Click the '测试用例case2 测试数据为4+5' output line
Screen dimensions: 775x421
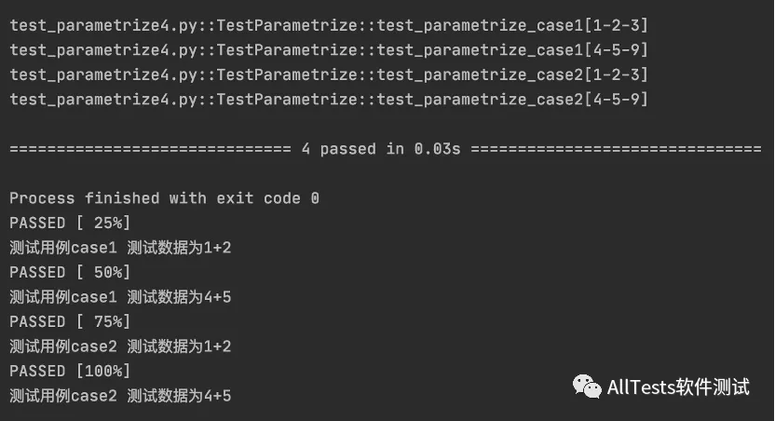click(120, 396)
